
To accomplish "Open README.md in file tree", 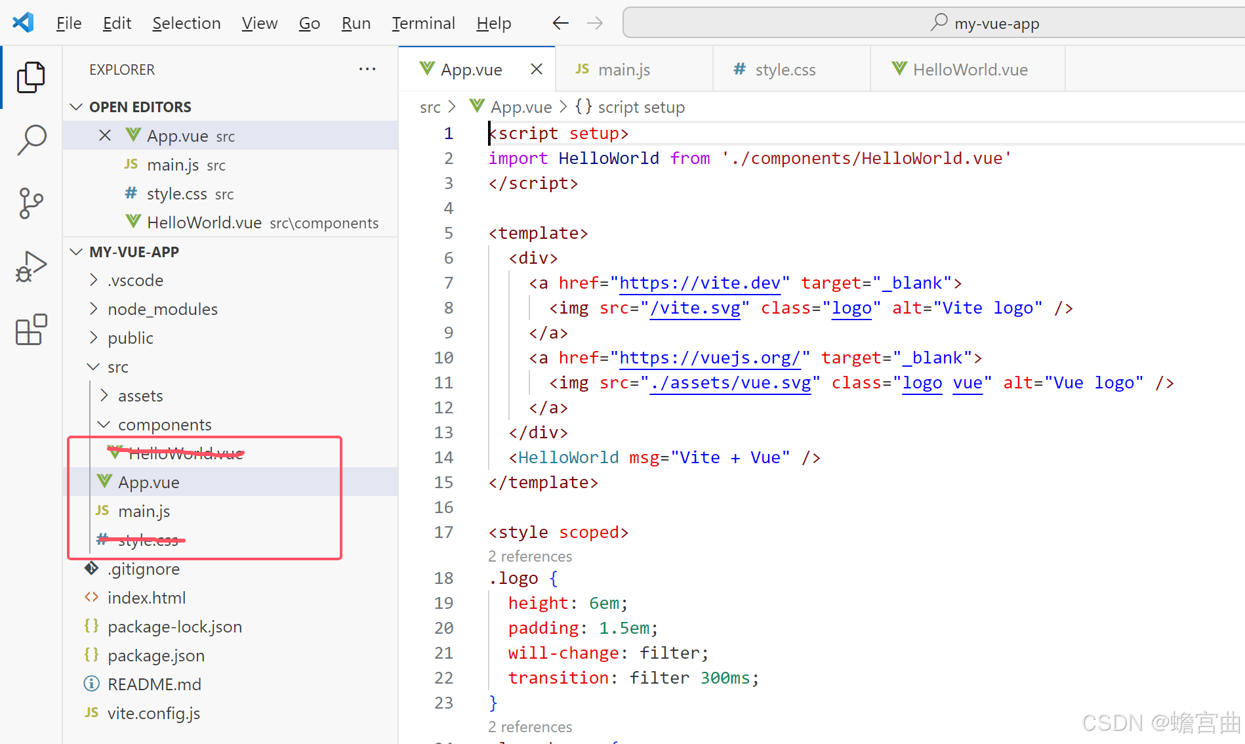I will (x=230, y=684).
